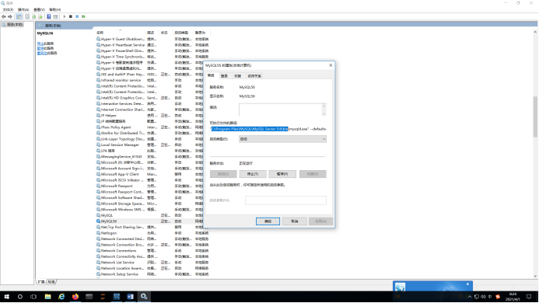Open the Action menu in the menu bar

(23, 9)
